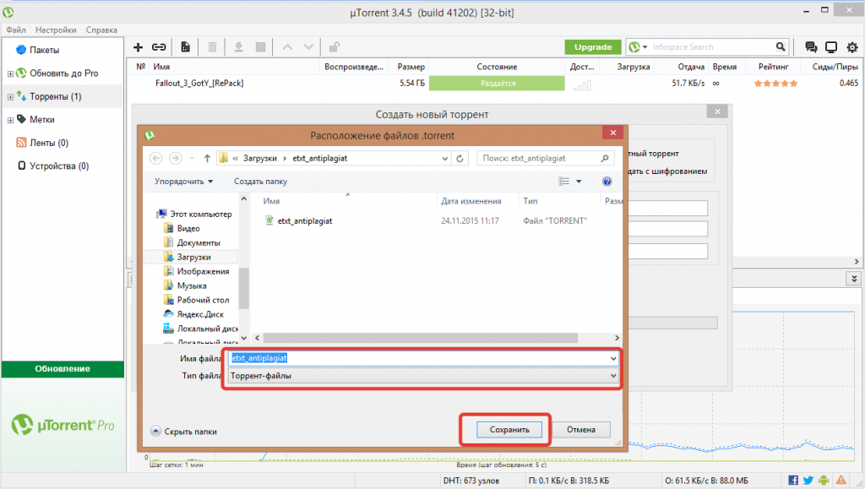Image resolution: width=865 pixels, height=489 pixels.
Task: Click Add Torrent from URL link icon
Action: coord(159,47)
